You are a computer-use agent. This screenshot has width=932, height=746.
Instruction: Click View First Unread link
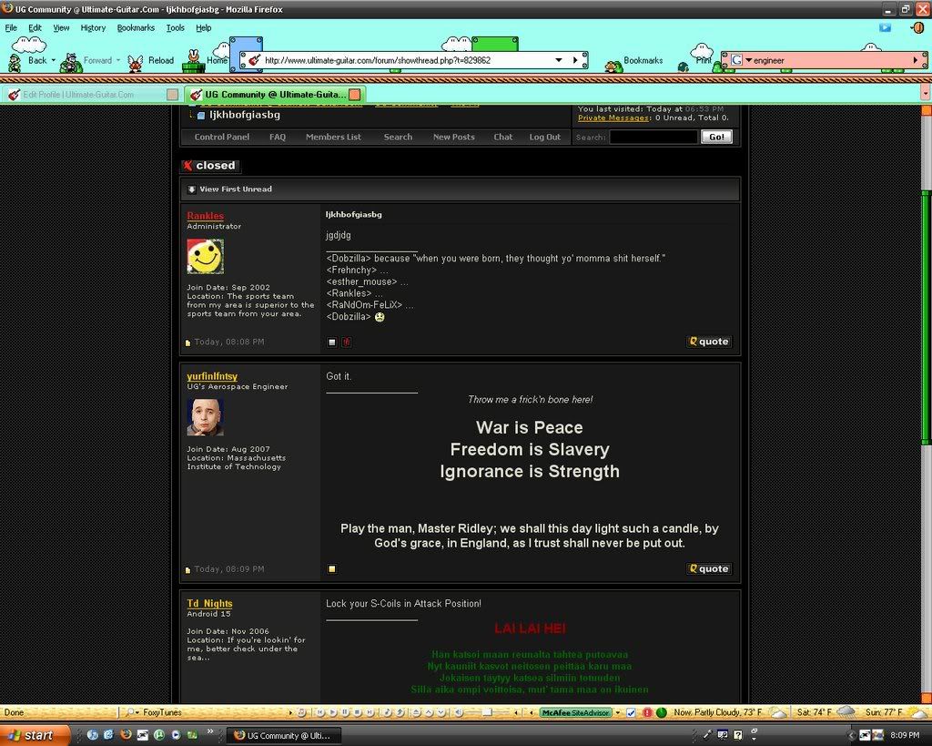click(x=236, y=189)
